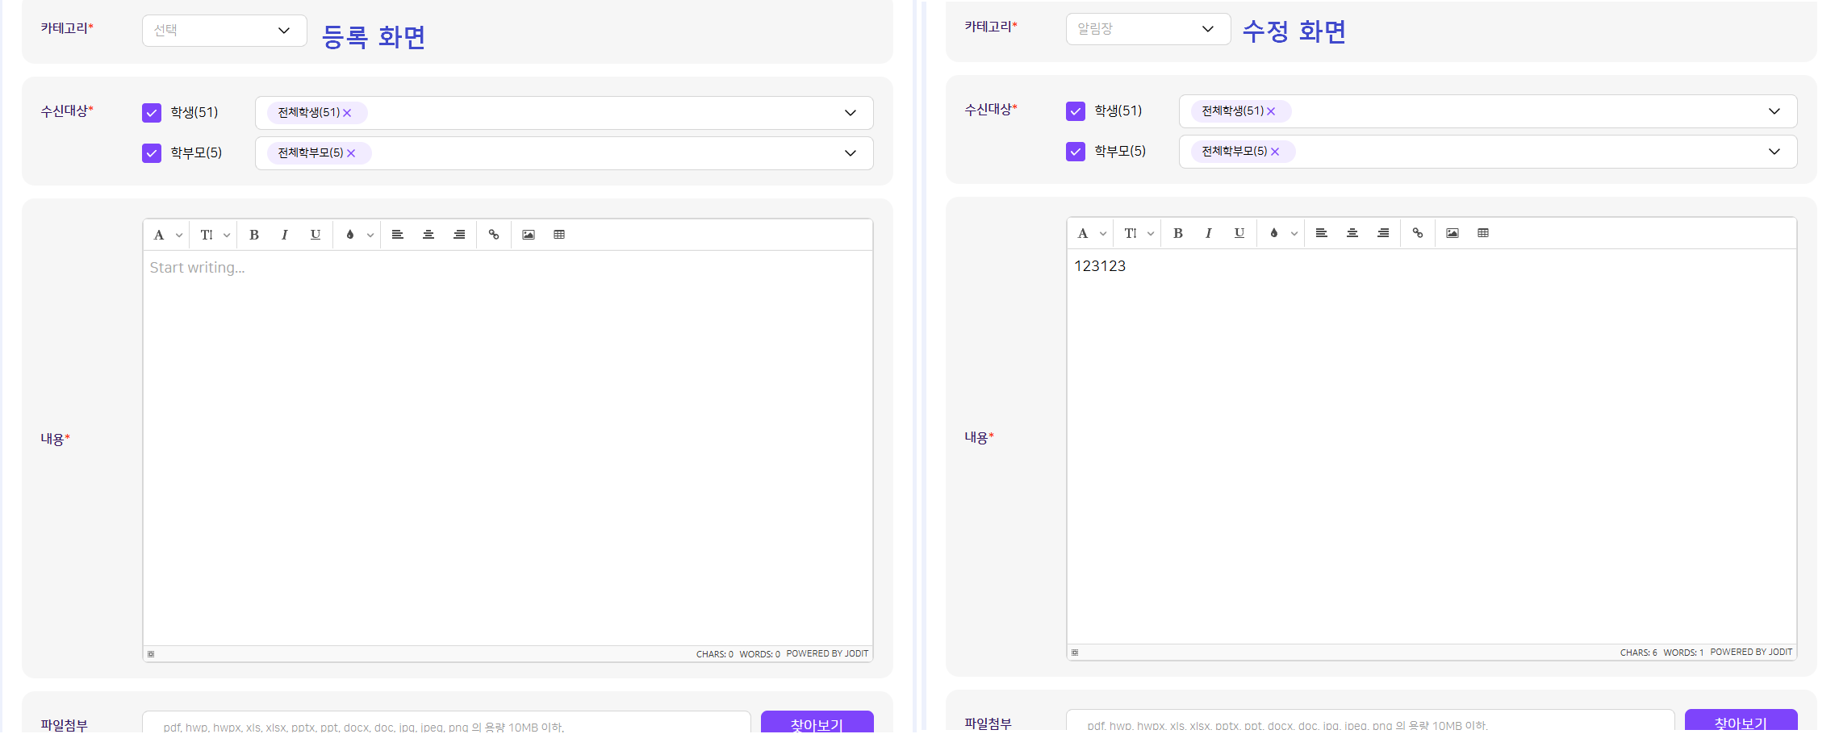This screenshot has height=734, width=1835.
Task: Click POWERED BY JODIT link in registration editor
Action: (x=827, y=654)
